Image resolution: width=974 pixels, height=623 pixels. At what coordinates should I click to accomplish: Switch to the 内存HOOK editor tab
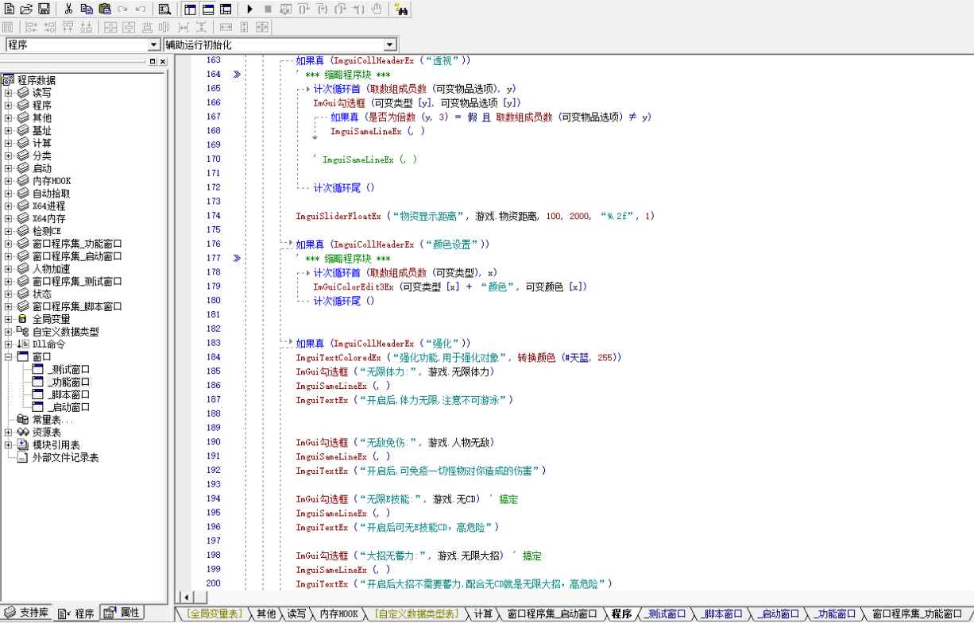tap(340, 613)
